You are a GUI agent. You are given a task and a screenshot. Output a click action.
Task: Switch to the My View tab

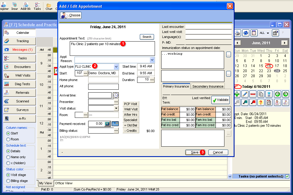click(x=45, y=183)
